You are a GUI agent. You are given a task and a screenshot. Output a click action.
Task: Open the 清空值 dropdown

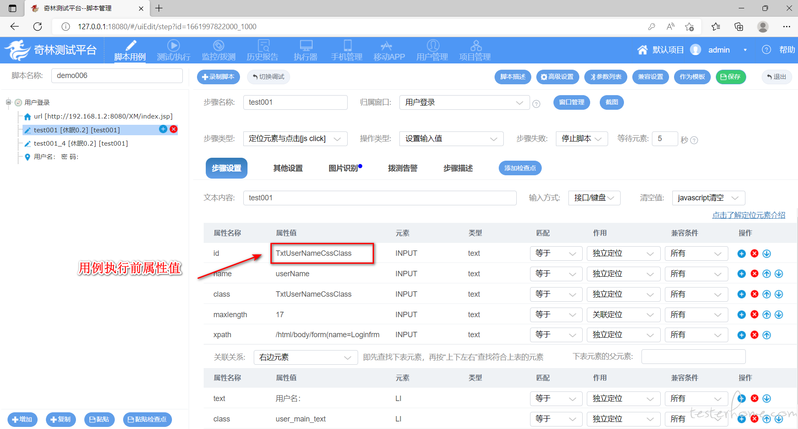pyautogui.click(x=708, y=198)
